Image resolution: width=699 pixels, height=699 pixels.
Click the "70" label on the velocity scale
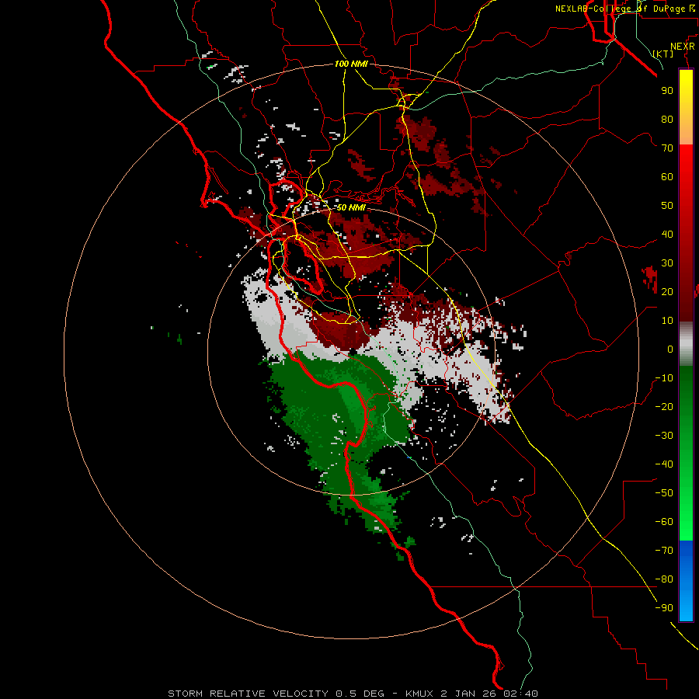[667, 148]
